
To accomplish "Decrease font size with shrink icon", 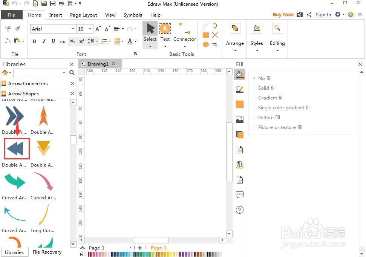I will pos(107,29).
